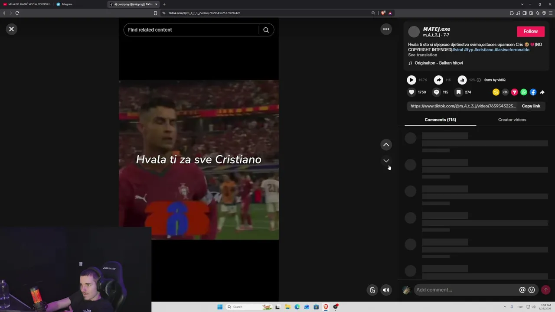Send to friends via red icon
The height and width of the screenshot is (312, 555).
(x=515, y=92)
